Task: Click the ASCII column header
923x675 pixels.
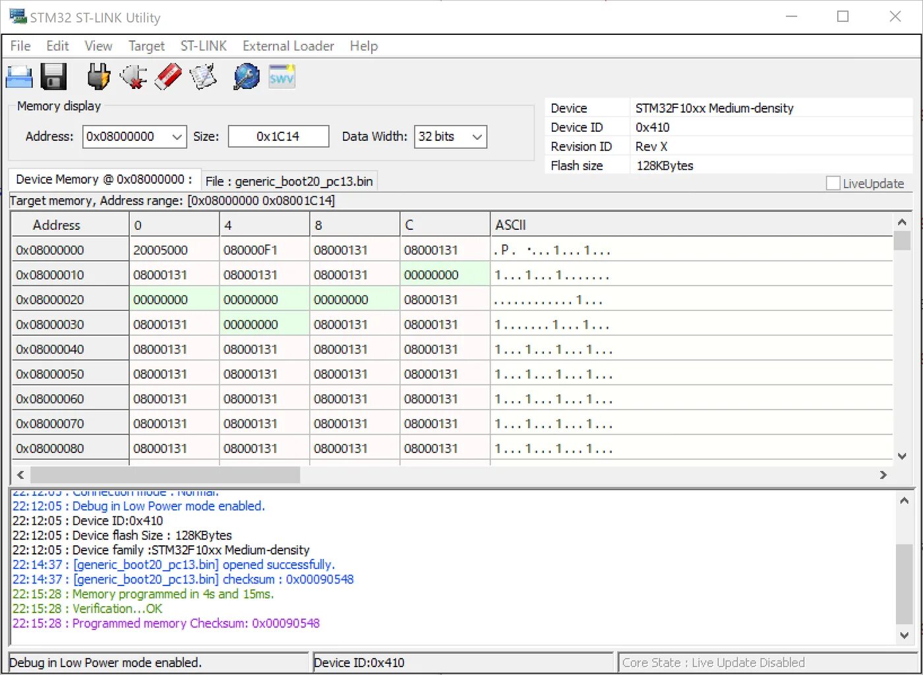Action: point(692,225)
